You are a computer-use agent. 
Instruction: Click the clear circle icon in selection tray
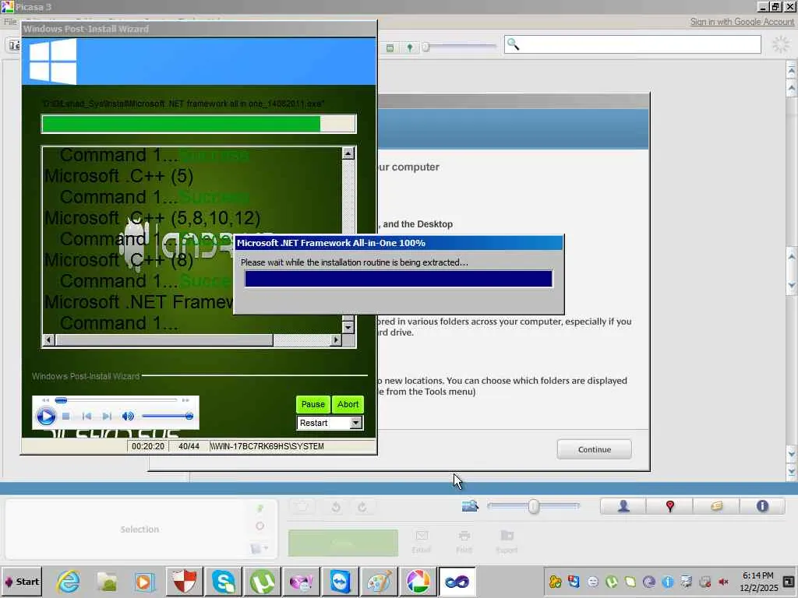coord(260,526)
